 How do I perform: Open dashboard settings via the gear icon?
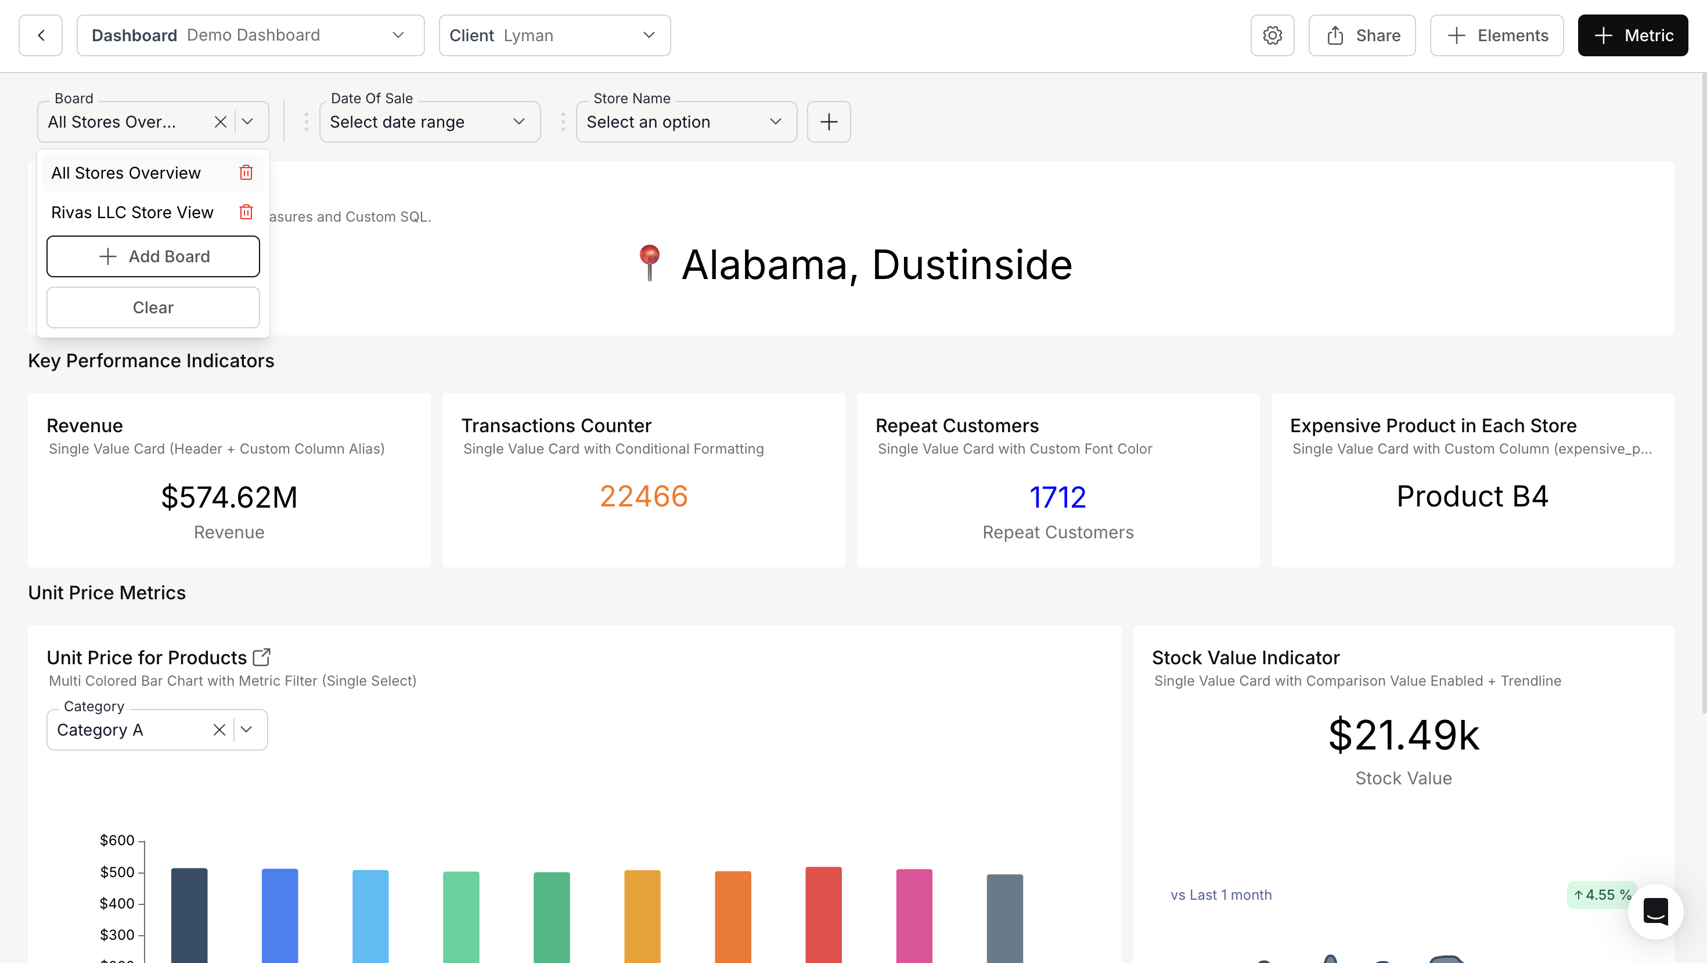1272,35
